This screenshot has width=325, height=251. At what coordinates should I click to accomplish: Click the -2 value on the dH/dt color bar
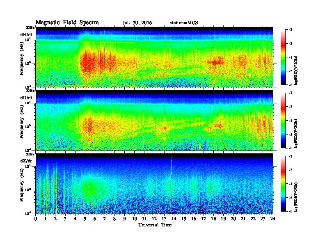point(291,30)
